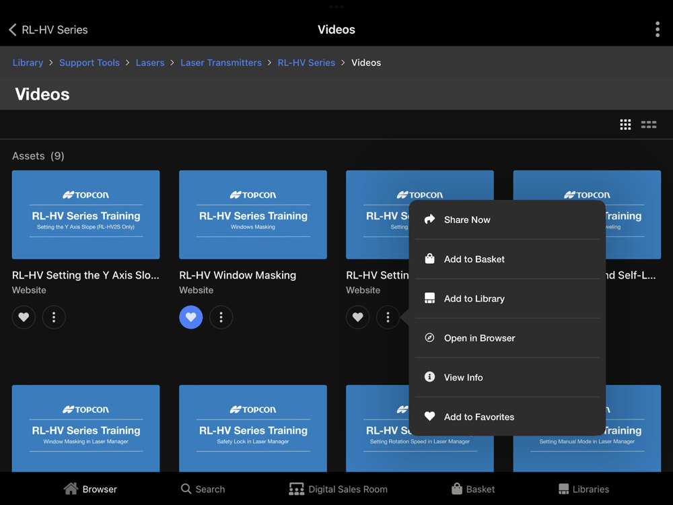Switch to grid view layout
Screen dimensions: 673x505
625,125
